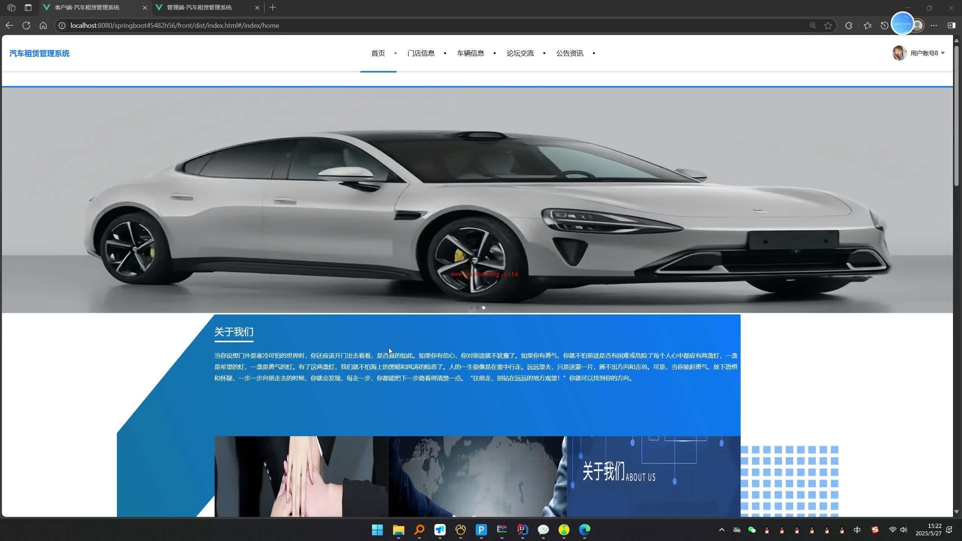Select the third carousel indicator dot
This screenshot has height=541, width=962.
(484, 308)
